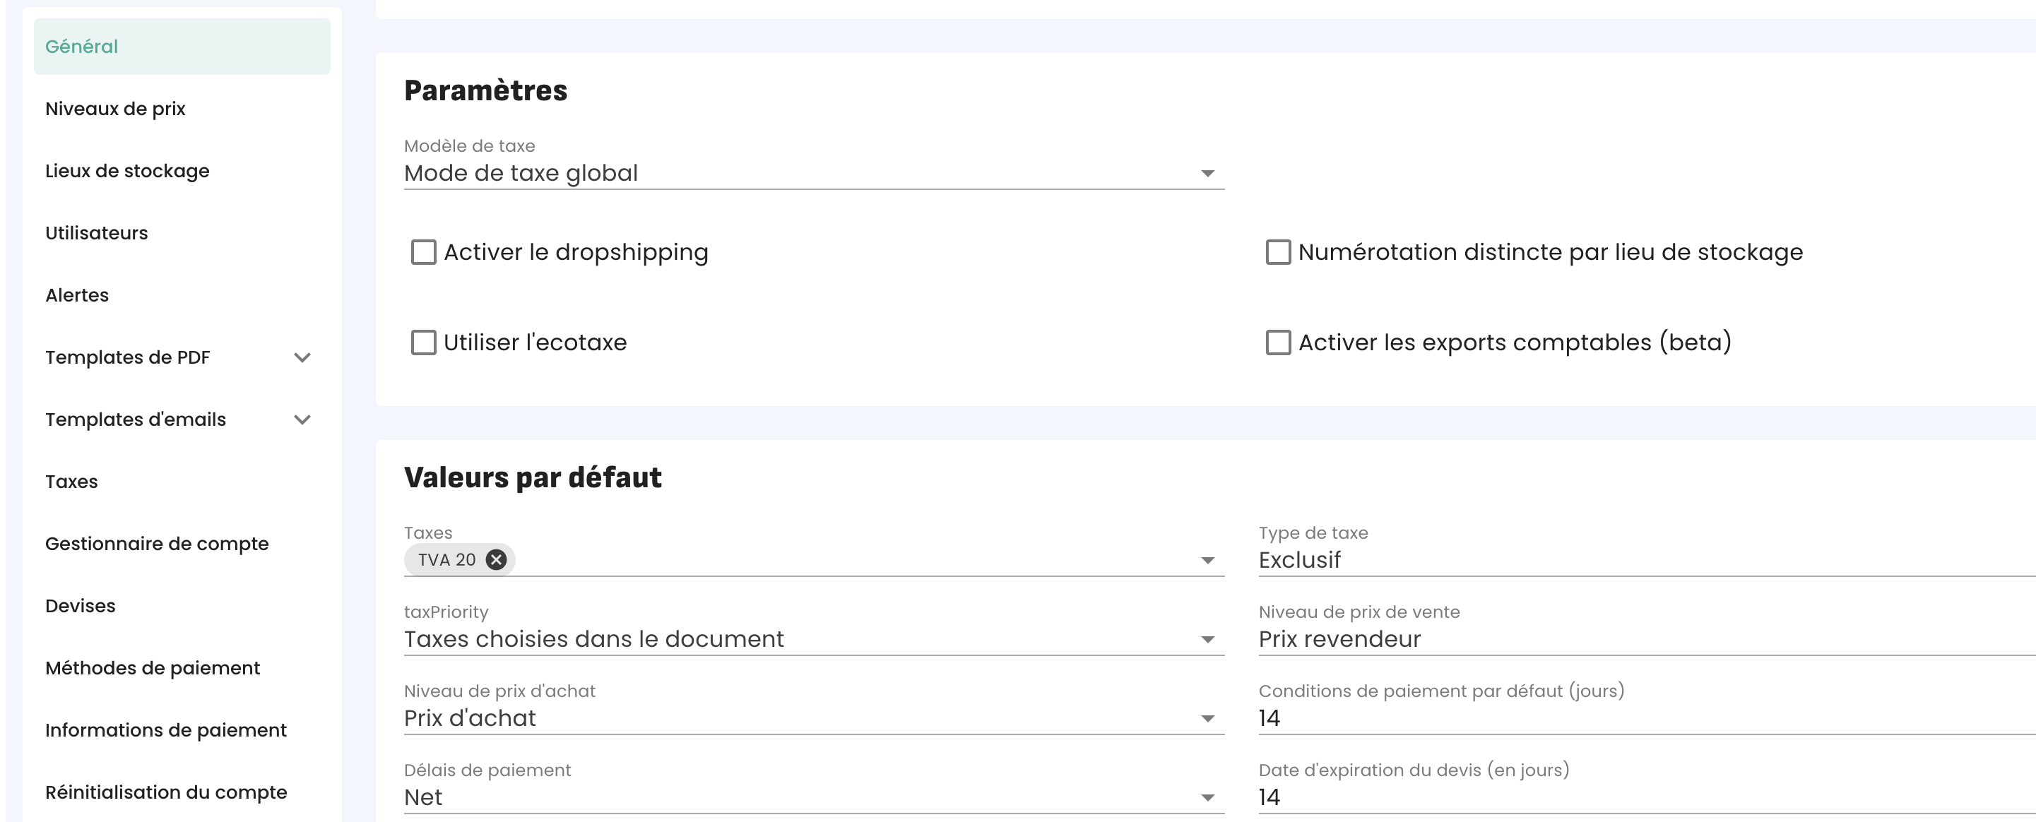
Task: Open the Taxes default dropdown arrow
Action: [x=1207, y=561]
